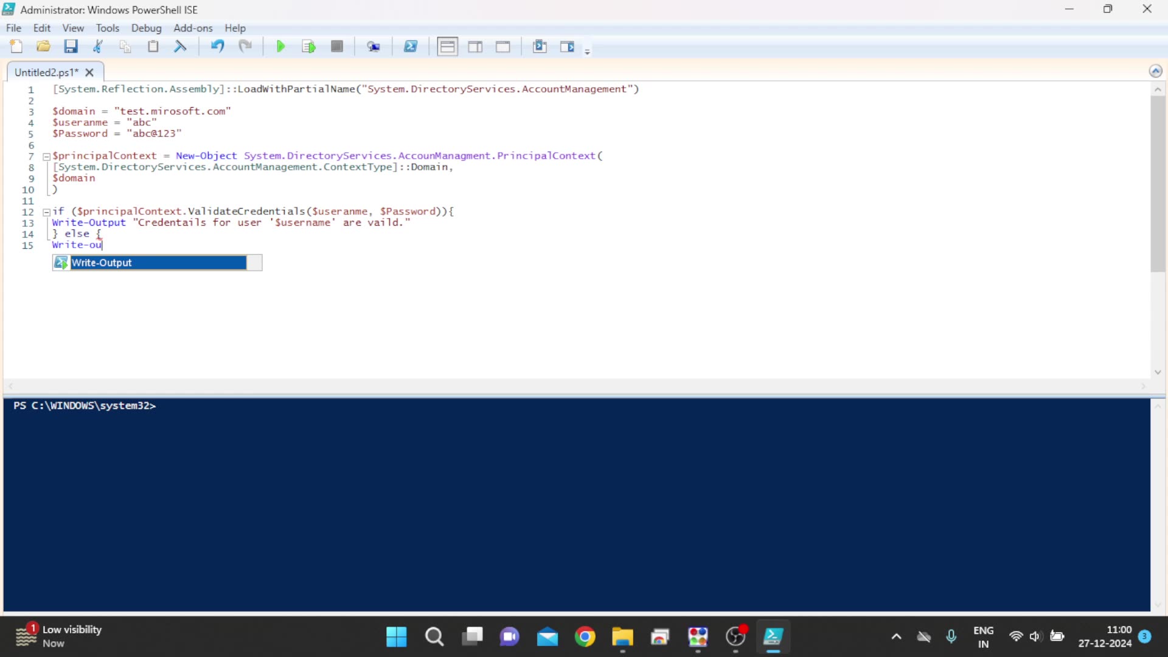Open New Remote PowerShell Tab icon
Viewport: 1168px width, 657px height.
point(374,47)
